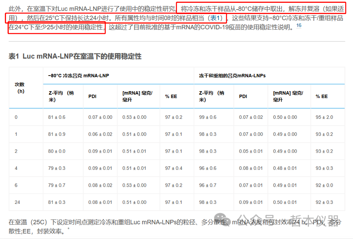Select '% EE' header under the lyophilized group
This screenshot has width=353, height=239.
tap(321, 96)
